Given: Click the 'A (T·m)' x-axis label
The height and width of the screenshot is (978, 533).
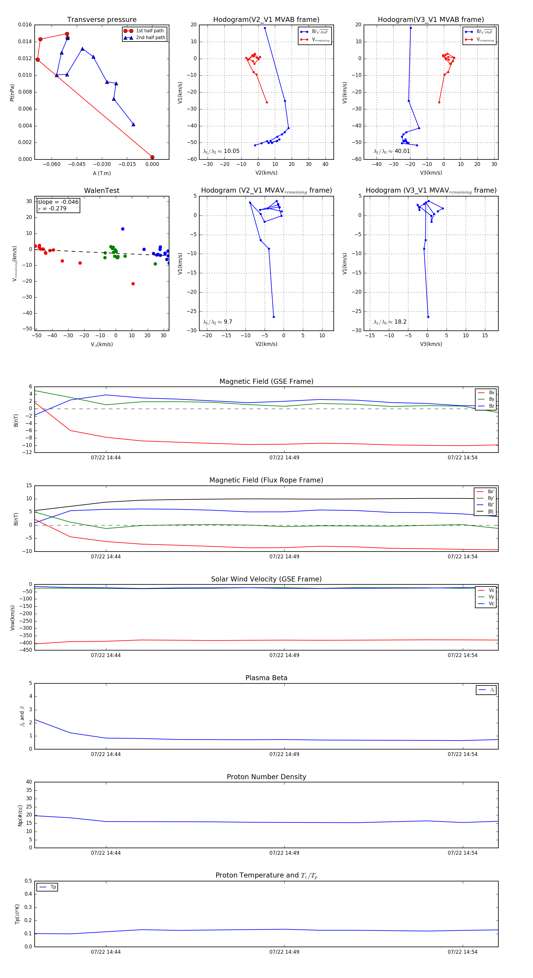Looking at the screenshot, I should 102,173.
